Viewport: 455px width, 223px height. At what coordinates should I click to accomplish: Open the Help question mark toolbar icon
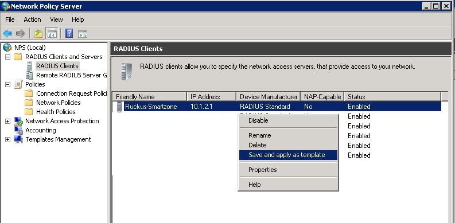click(69, 34)
